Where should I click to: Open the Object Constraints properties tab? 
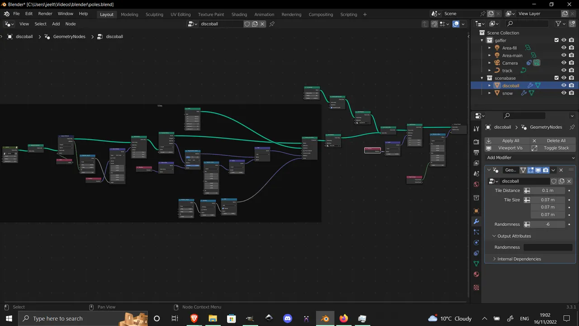tap(476, 253)
